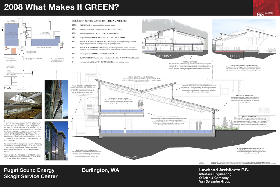Click the 0 CFC or HCFC REFRIGERANTS line
The width and height of the screenshot is (280, 187).
(100, 62)
